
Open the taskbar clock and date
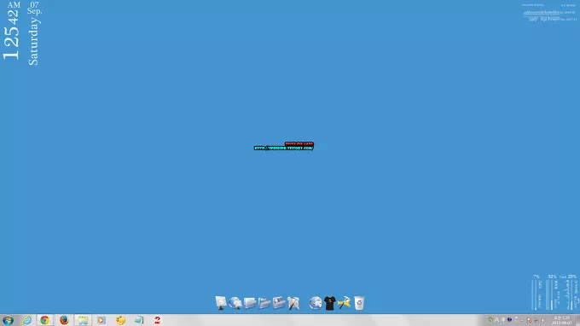click(561, 320)
